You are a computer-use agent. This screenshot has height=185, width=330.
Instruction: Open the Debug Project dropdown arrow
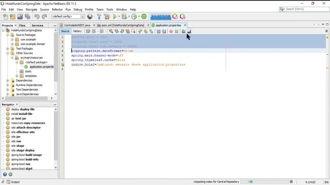coord(129,16)
